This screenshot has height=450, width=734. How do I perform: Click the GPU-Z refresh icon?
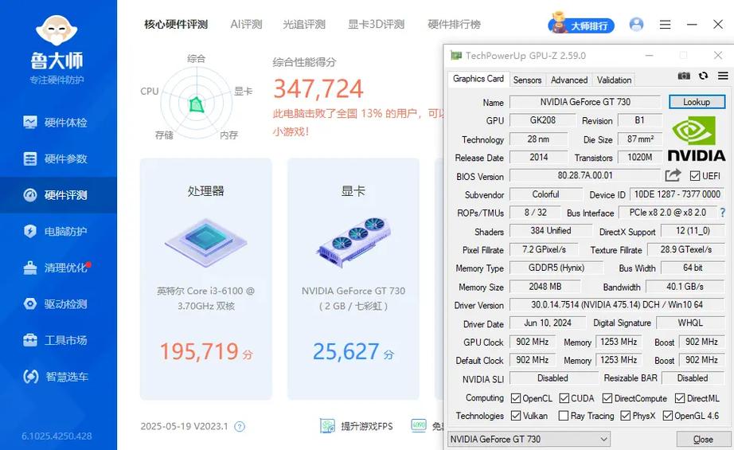click(x=703, y=76)
